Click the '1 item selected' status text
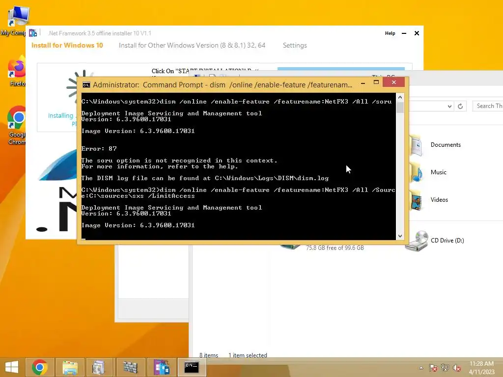This screenshot has height=377, width=503. click(x=248, y=355)
